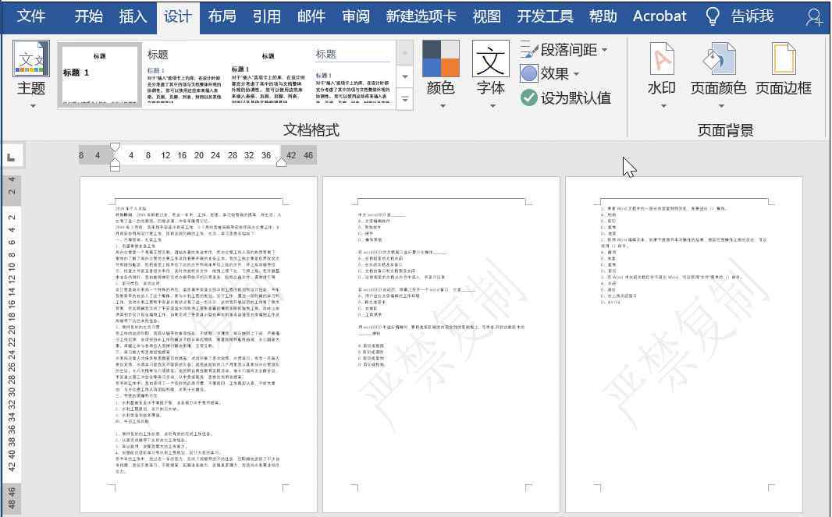
Task: Select the first document style thumbnail
Action: point(99,74)
